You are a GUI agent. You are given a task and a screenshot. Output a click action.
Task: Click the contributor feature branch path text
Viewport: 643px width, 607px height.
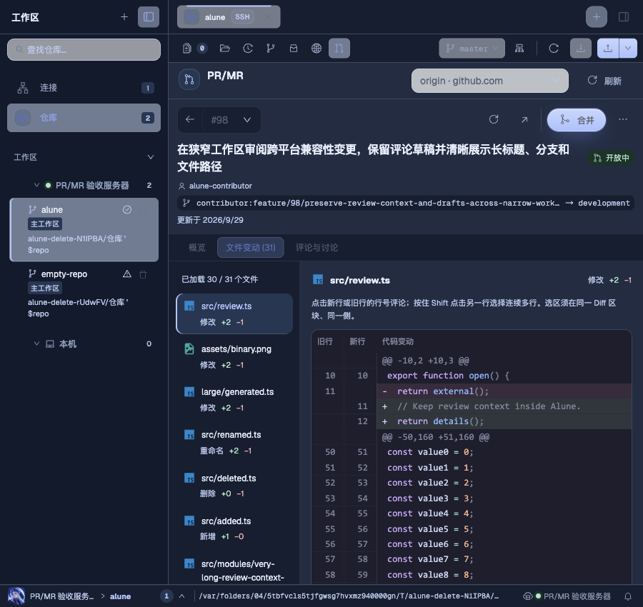tap(378, 203)
